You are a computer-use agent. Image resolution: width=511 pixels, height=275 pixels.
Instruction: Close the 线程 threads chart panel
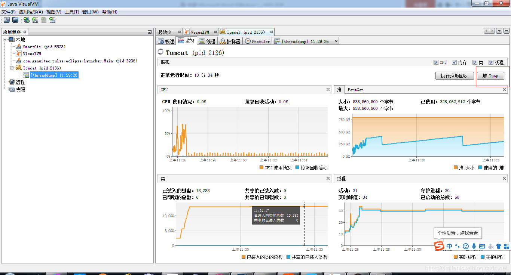(x=504, y=179)
